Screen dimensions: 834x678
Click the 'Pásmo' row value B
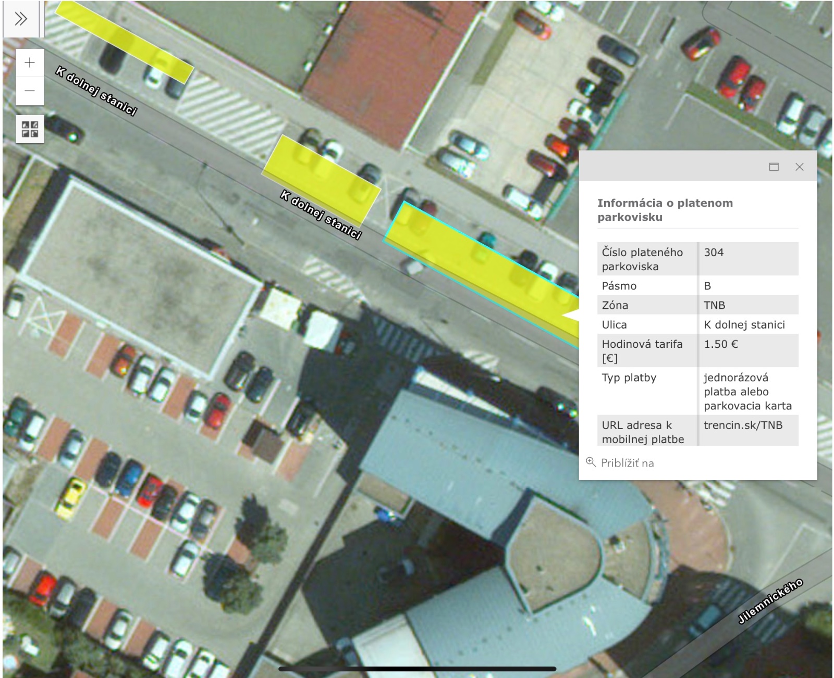[x=707, y=286]
